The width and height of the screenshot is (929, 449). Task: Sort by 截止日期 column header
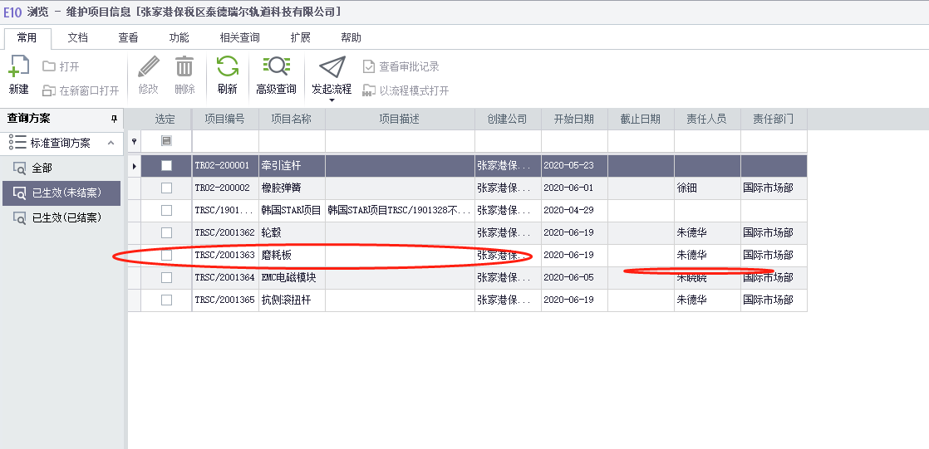pyautogui.click(x=641, y=119)
